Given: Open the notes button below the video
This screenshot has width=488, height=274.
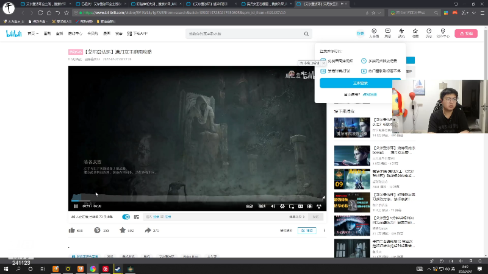Looking at the screenshot, I should click(307, 231).
